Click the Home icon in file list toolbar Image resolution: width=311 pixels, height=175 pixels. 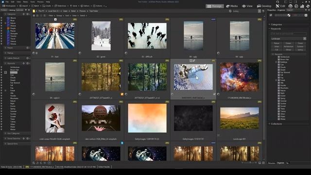(x=34, y=16)
